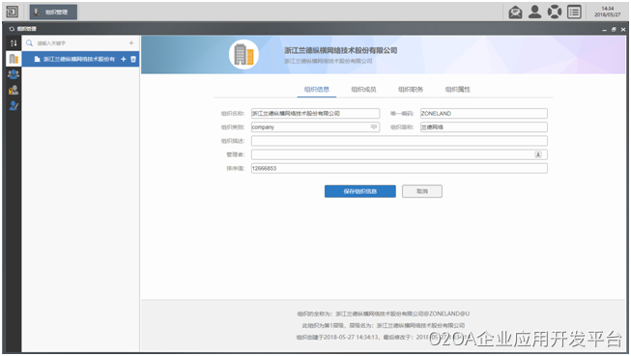Click the footer hierarchy level text line

383,325
